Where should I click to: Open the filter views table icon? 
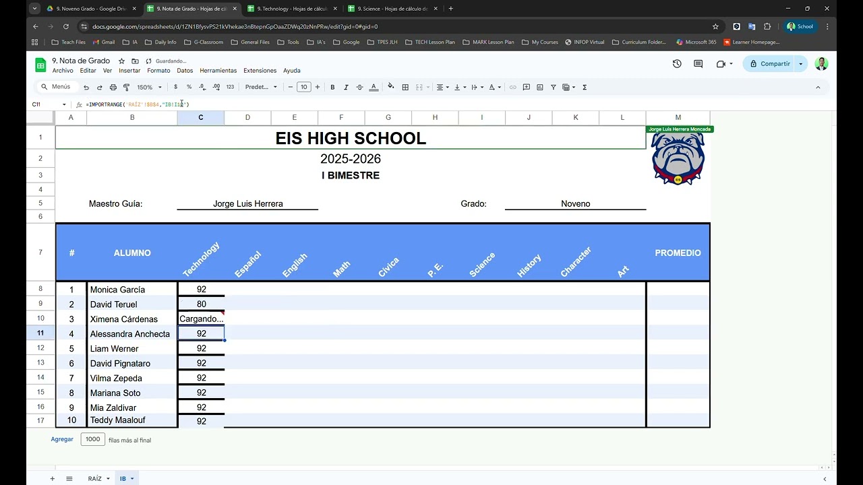tap(568, 87)
